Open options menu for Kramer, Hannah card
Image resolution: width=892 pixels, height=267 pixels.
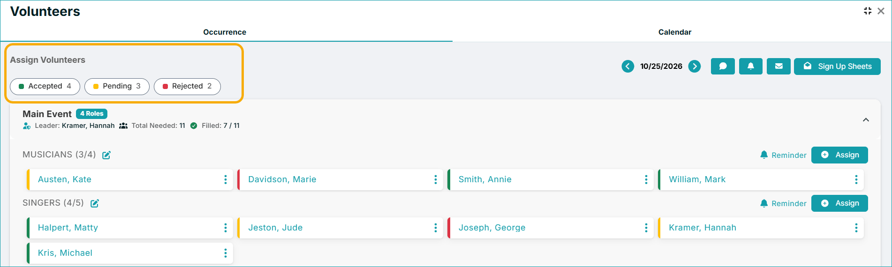pos(856,228)
